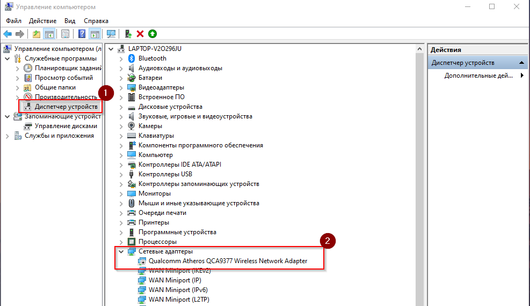Select Программные устройства row
Image resolution: width=530 pixels, height=306 pixels.
[x=177, y=232]
